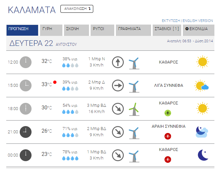This screenshot has width=219, height=169.
Task: Click the red heat dot next to 33°C
Action: [55, 82]
